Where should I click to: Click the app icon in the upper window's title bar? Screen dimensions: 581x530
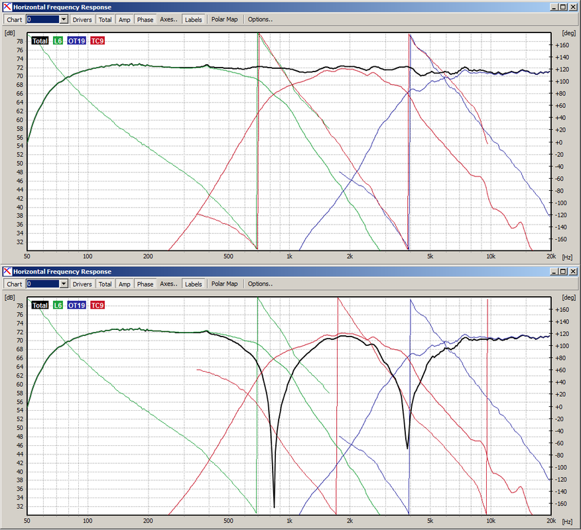click(x=7, y=7)
